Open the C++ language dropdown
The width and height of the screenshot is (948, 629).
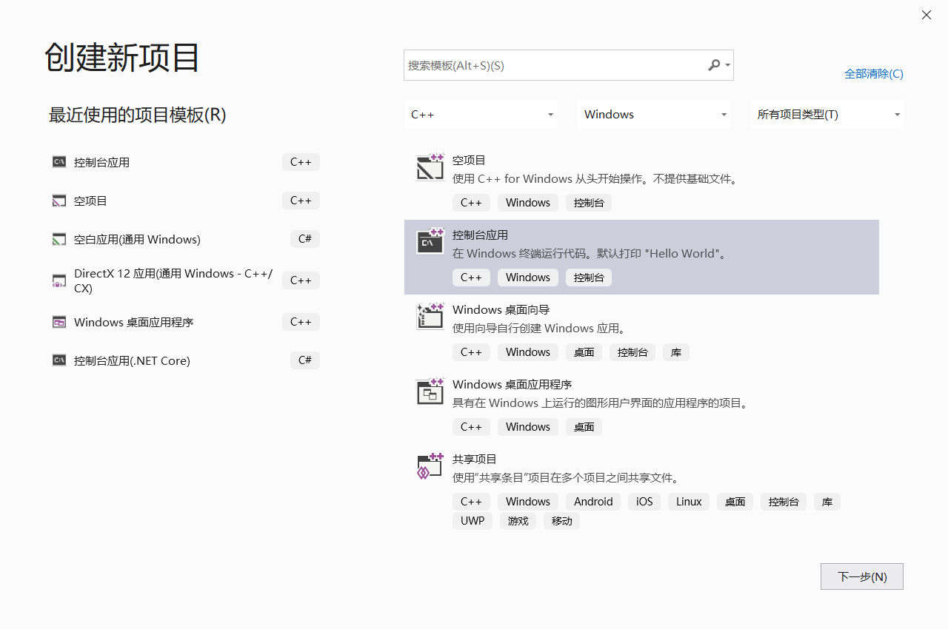(x=480, y=114)
